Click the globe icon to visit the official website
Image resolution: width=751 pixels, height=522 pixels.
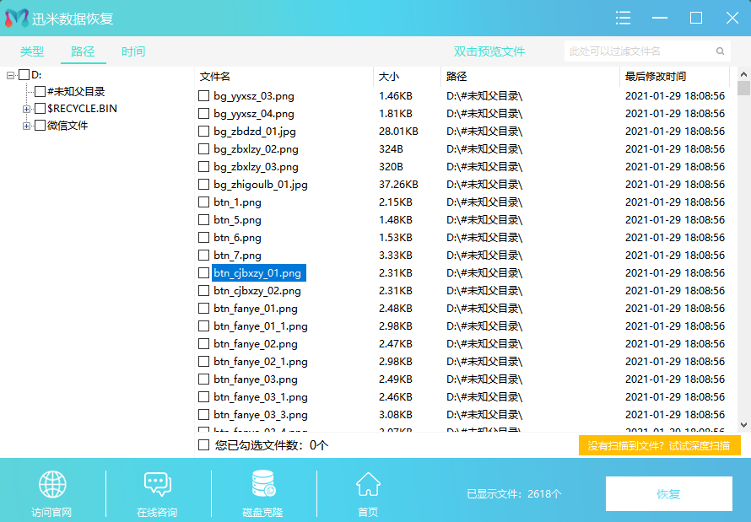[x=52, y=485]
